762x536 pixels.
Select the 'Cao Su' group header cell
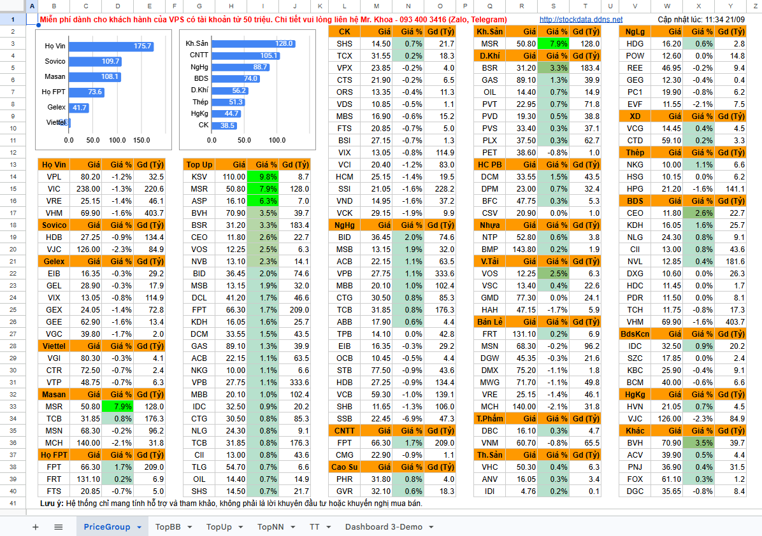[345, 467]
